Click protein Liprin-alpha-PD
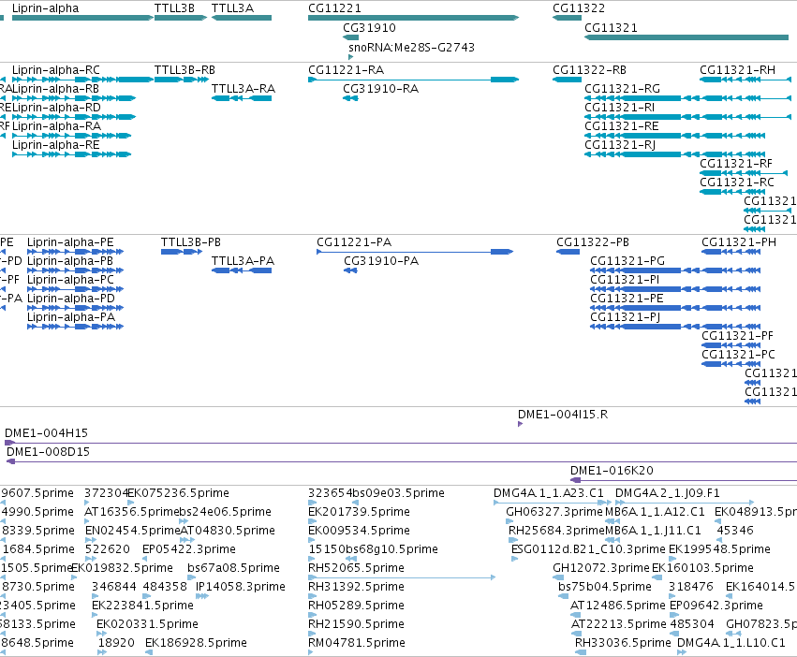Image resolution: width=797 pixels, height=657 pixels. pos(75,307)
